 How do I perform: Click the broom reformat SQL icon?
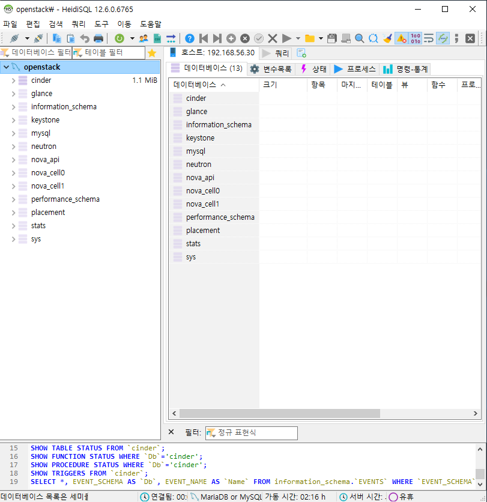click(387, 38)
